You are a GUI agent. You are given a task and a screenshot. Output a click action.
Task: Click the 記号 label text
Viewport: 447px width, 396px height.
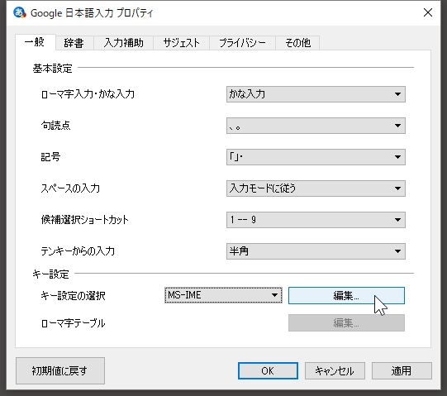[50, 156]
